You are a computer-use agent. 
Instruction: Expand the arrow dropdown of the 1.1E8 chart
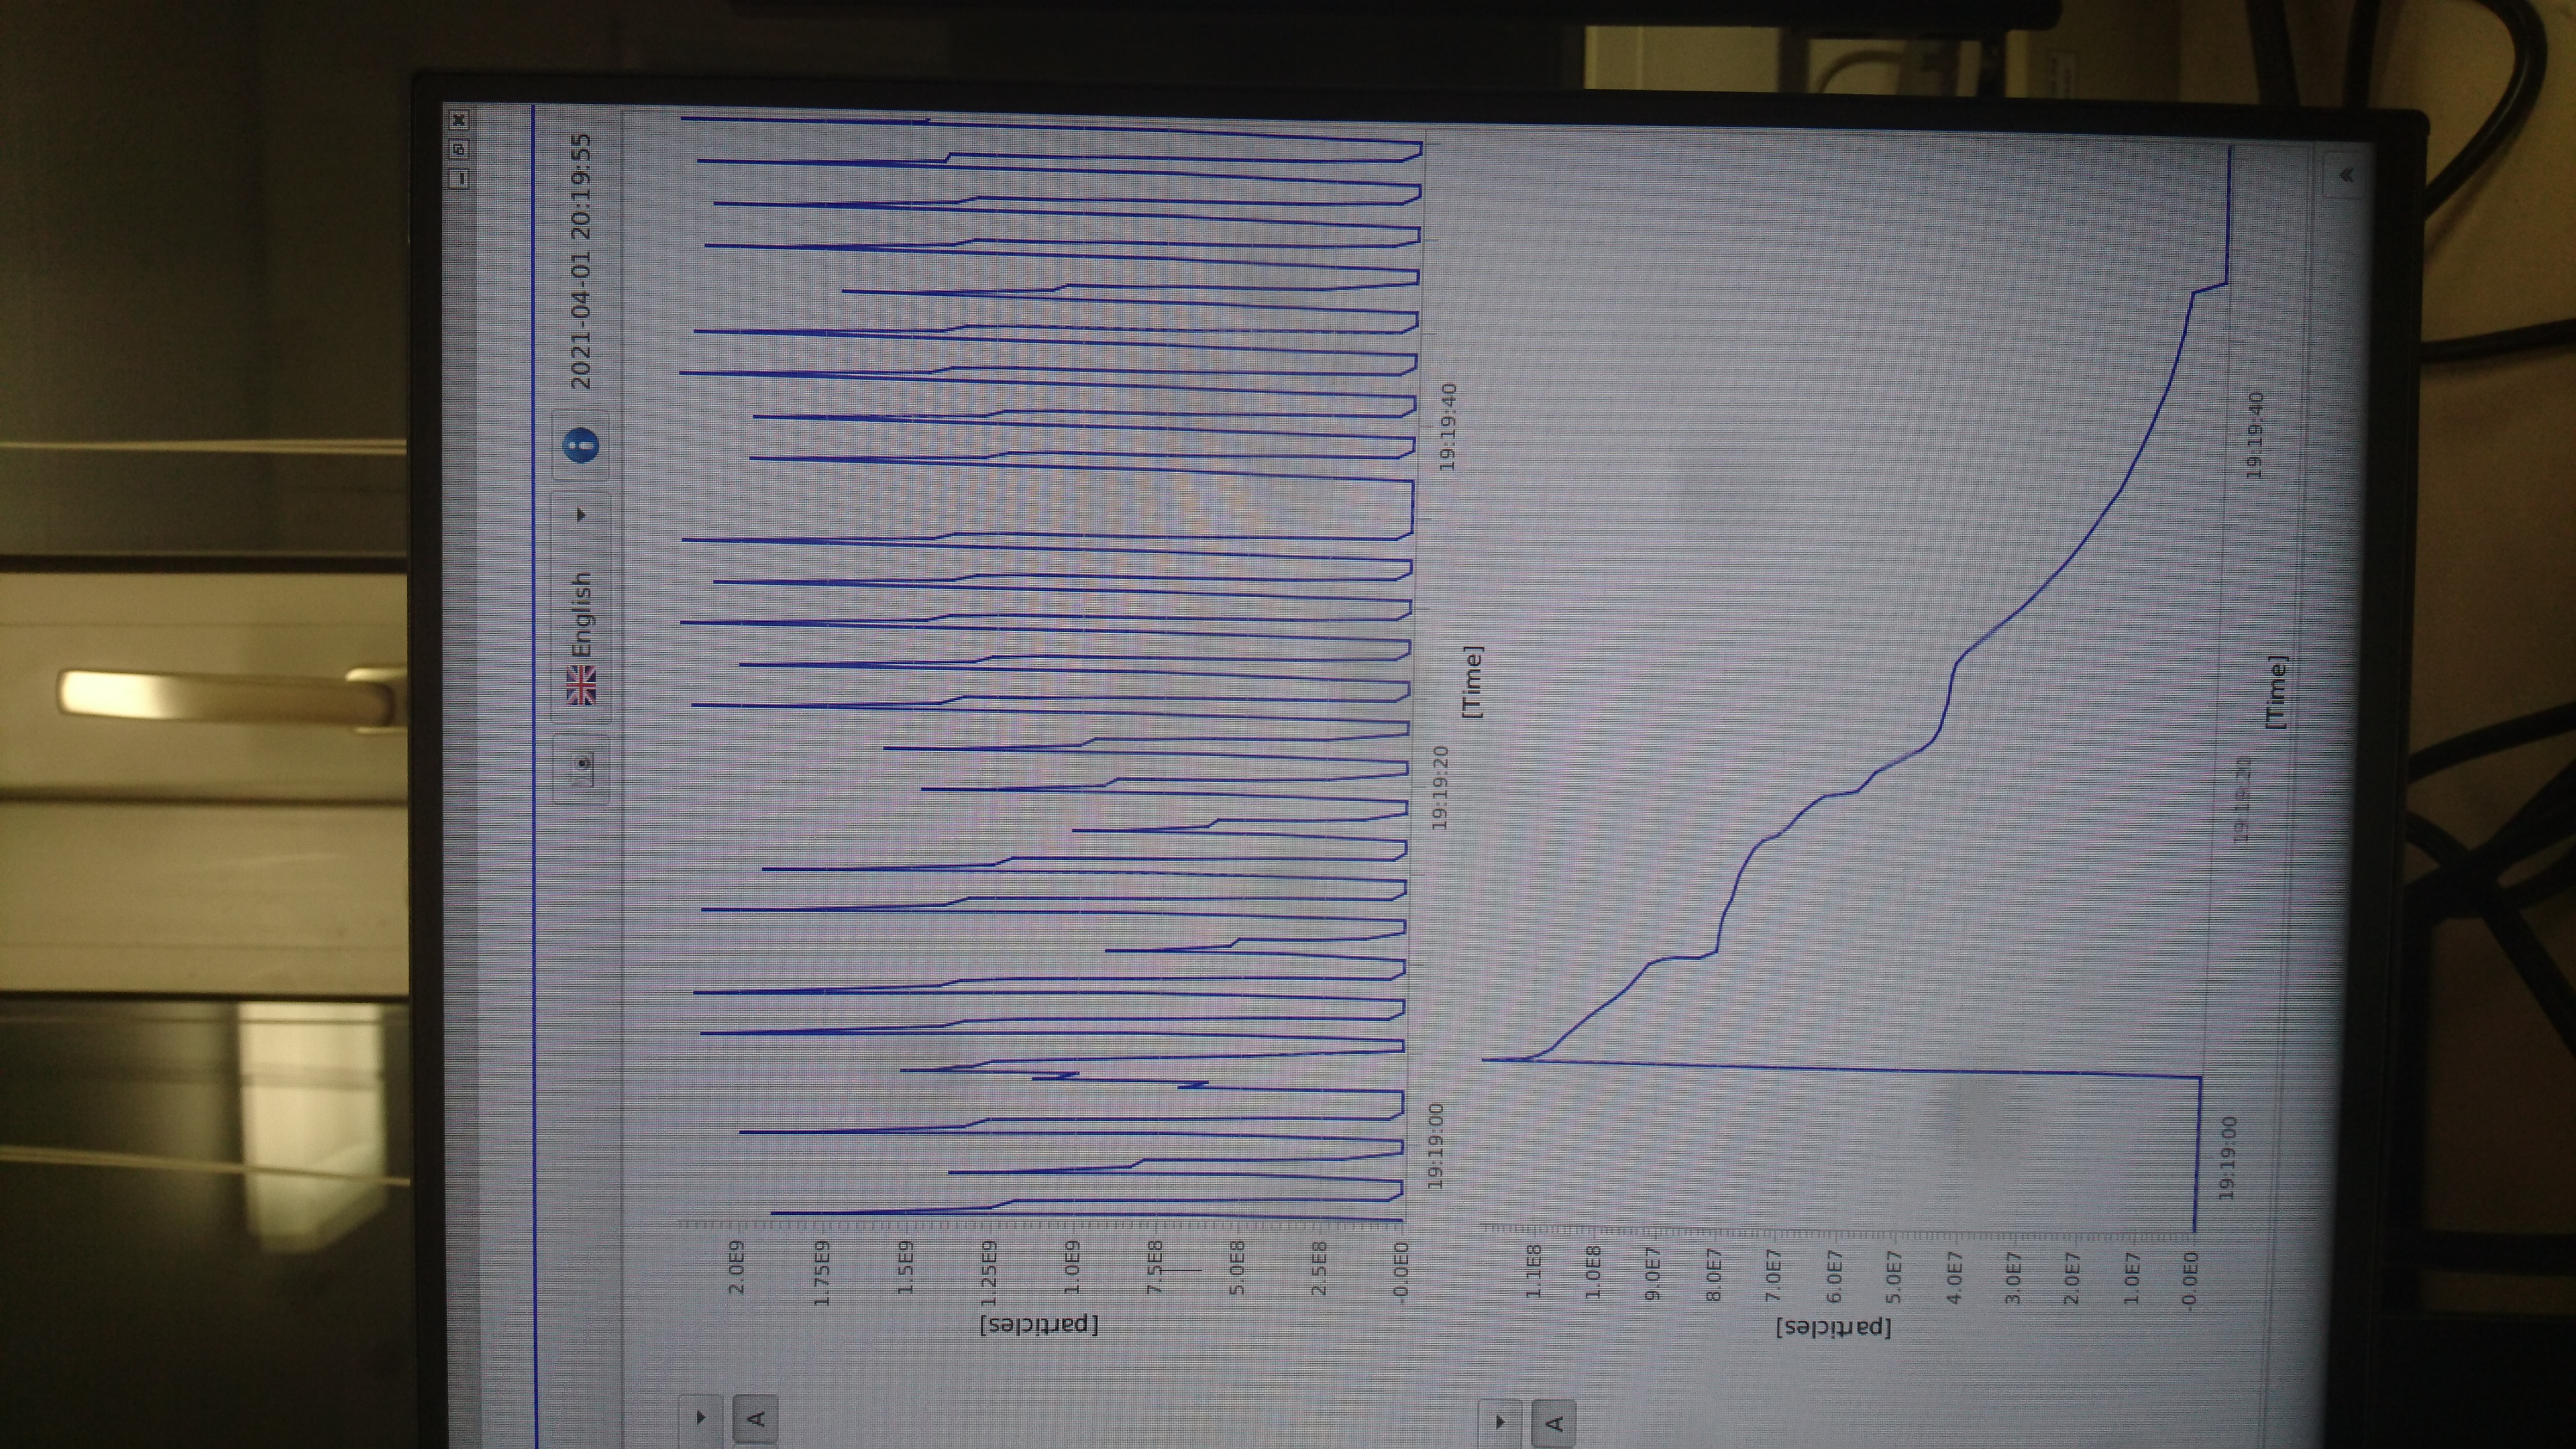click(1500, 1421)
